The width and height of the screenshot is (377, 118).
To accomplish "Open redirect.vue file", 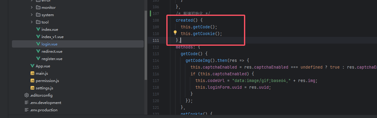I will (52, 51).
